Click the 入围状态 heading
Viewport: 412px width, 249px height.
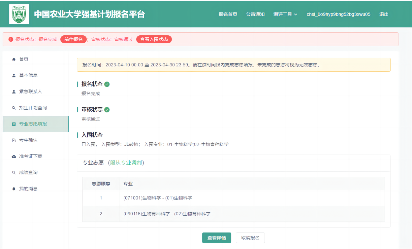tap(92, 135)
